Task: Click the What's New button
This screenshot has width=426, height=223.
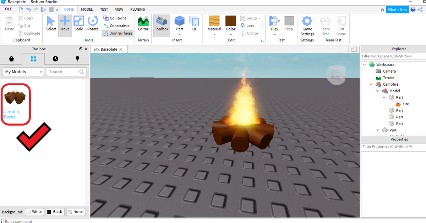Action: click(397, 10)
